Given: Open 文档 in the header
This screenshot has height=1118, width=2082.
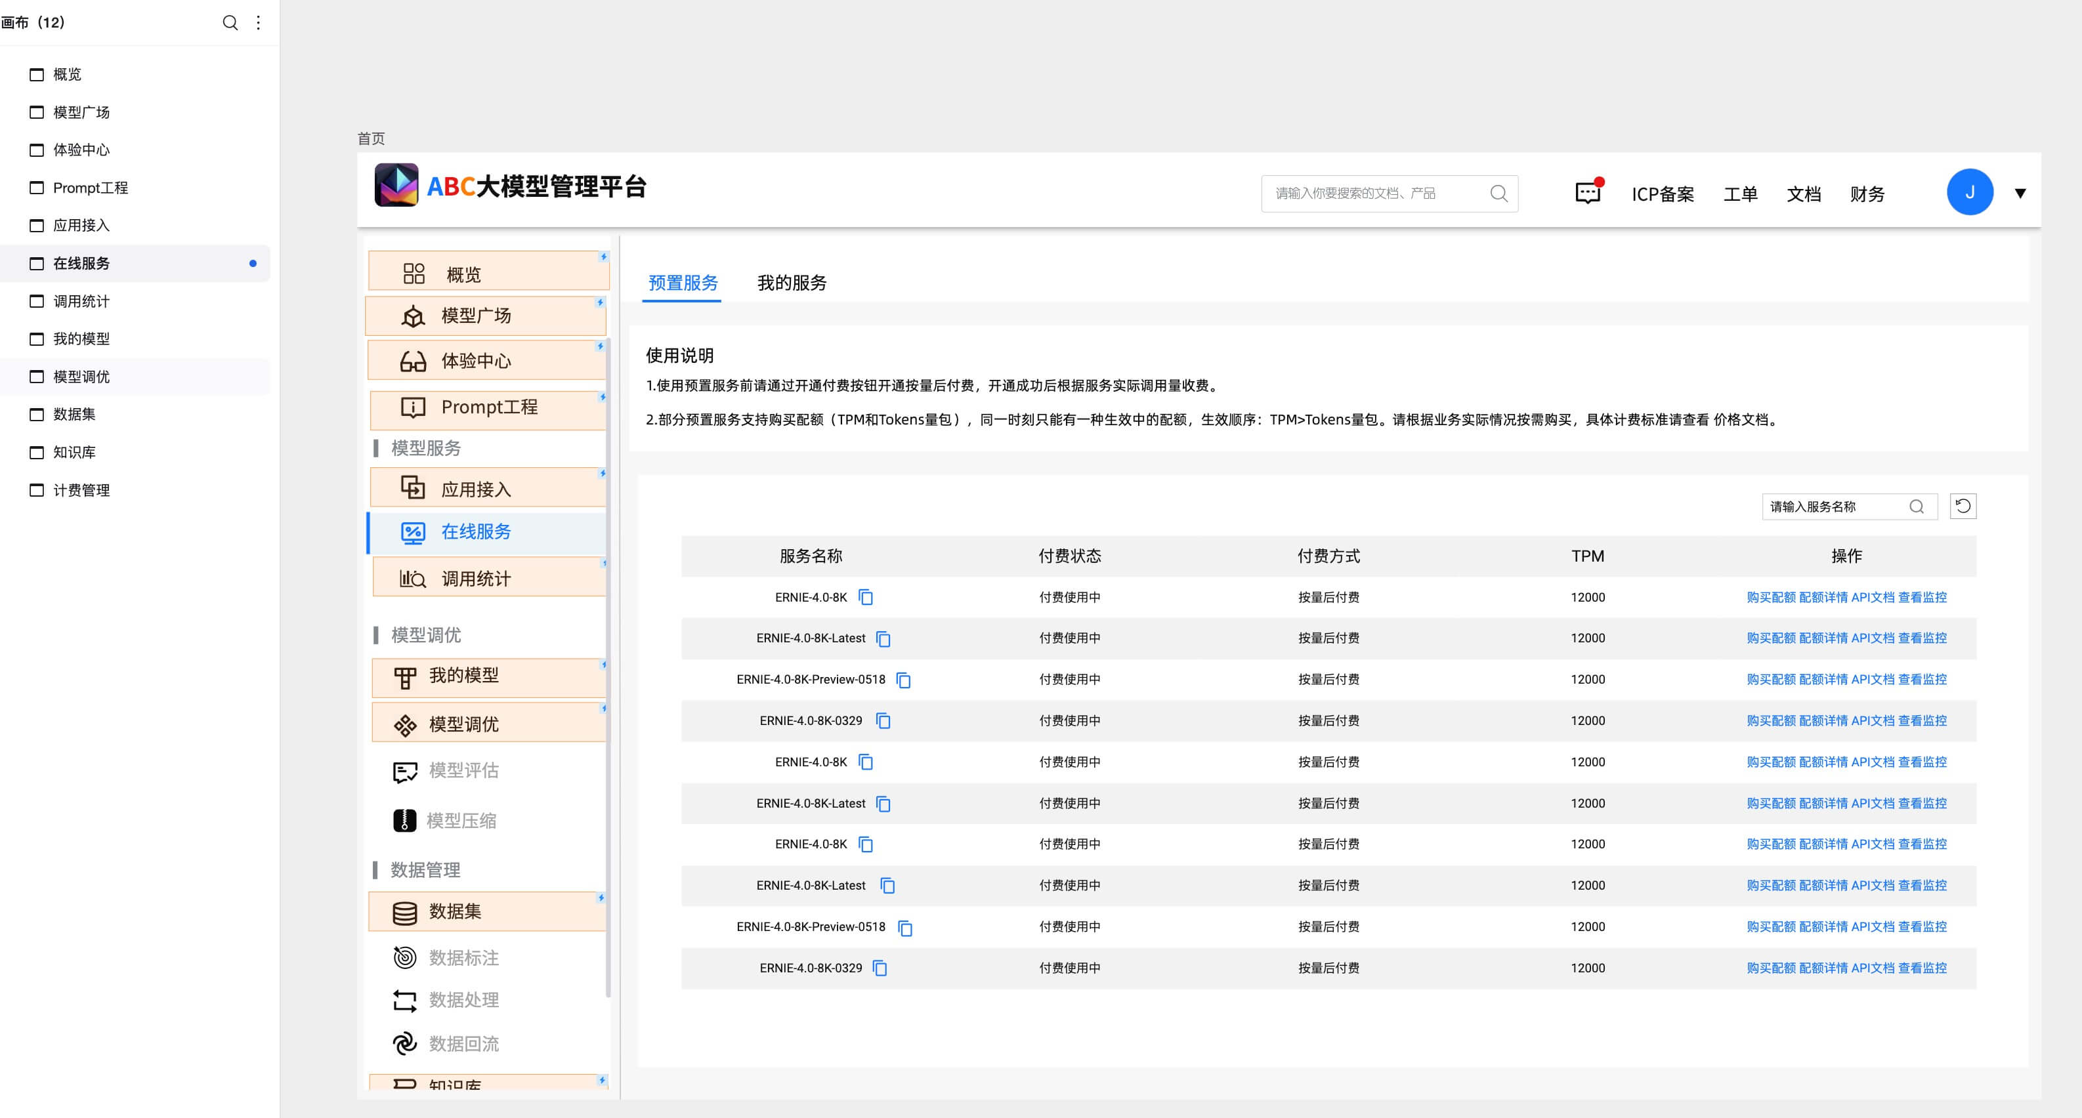Looking at the screenshot, I should (x=1803, y=194).
